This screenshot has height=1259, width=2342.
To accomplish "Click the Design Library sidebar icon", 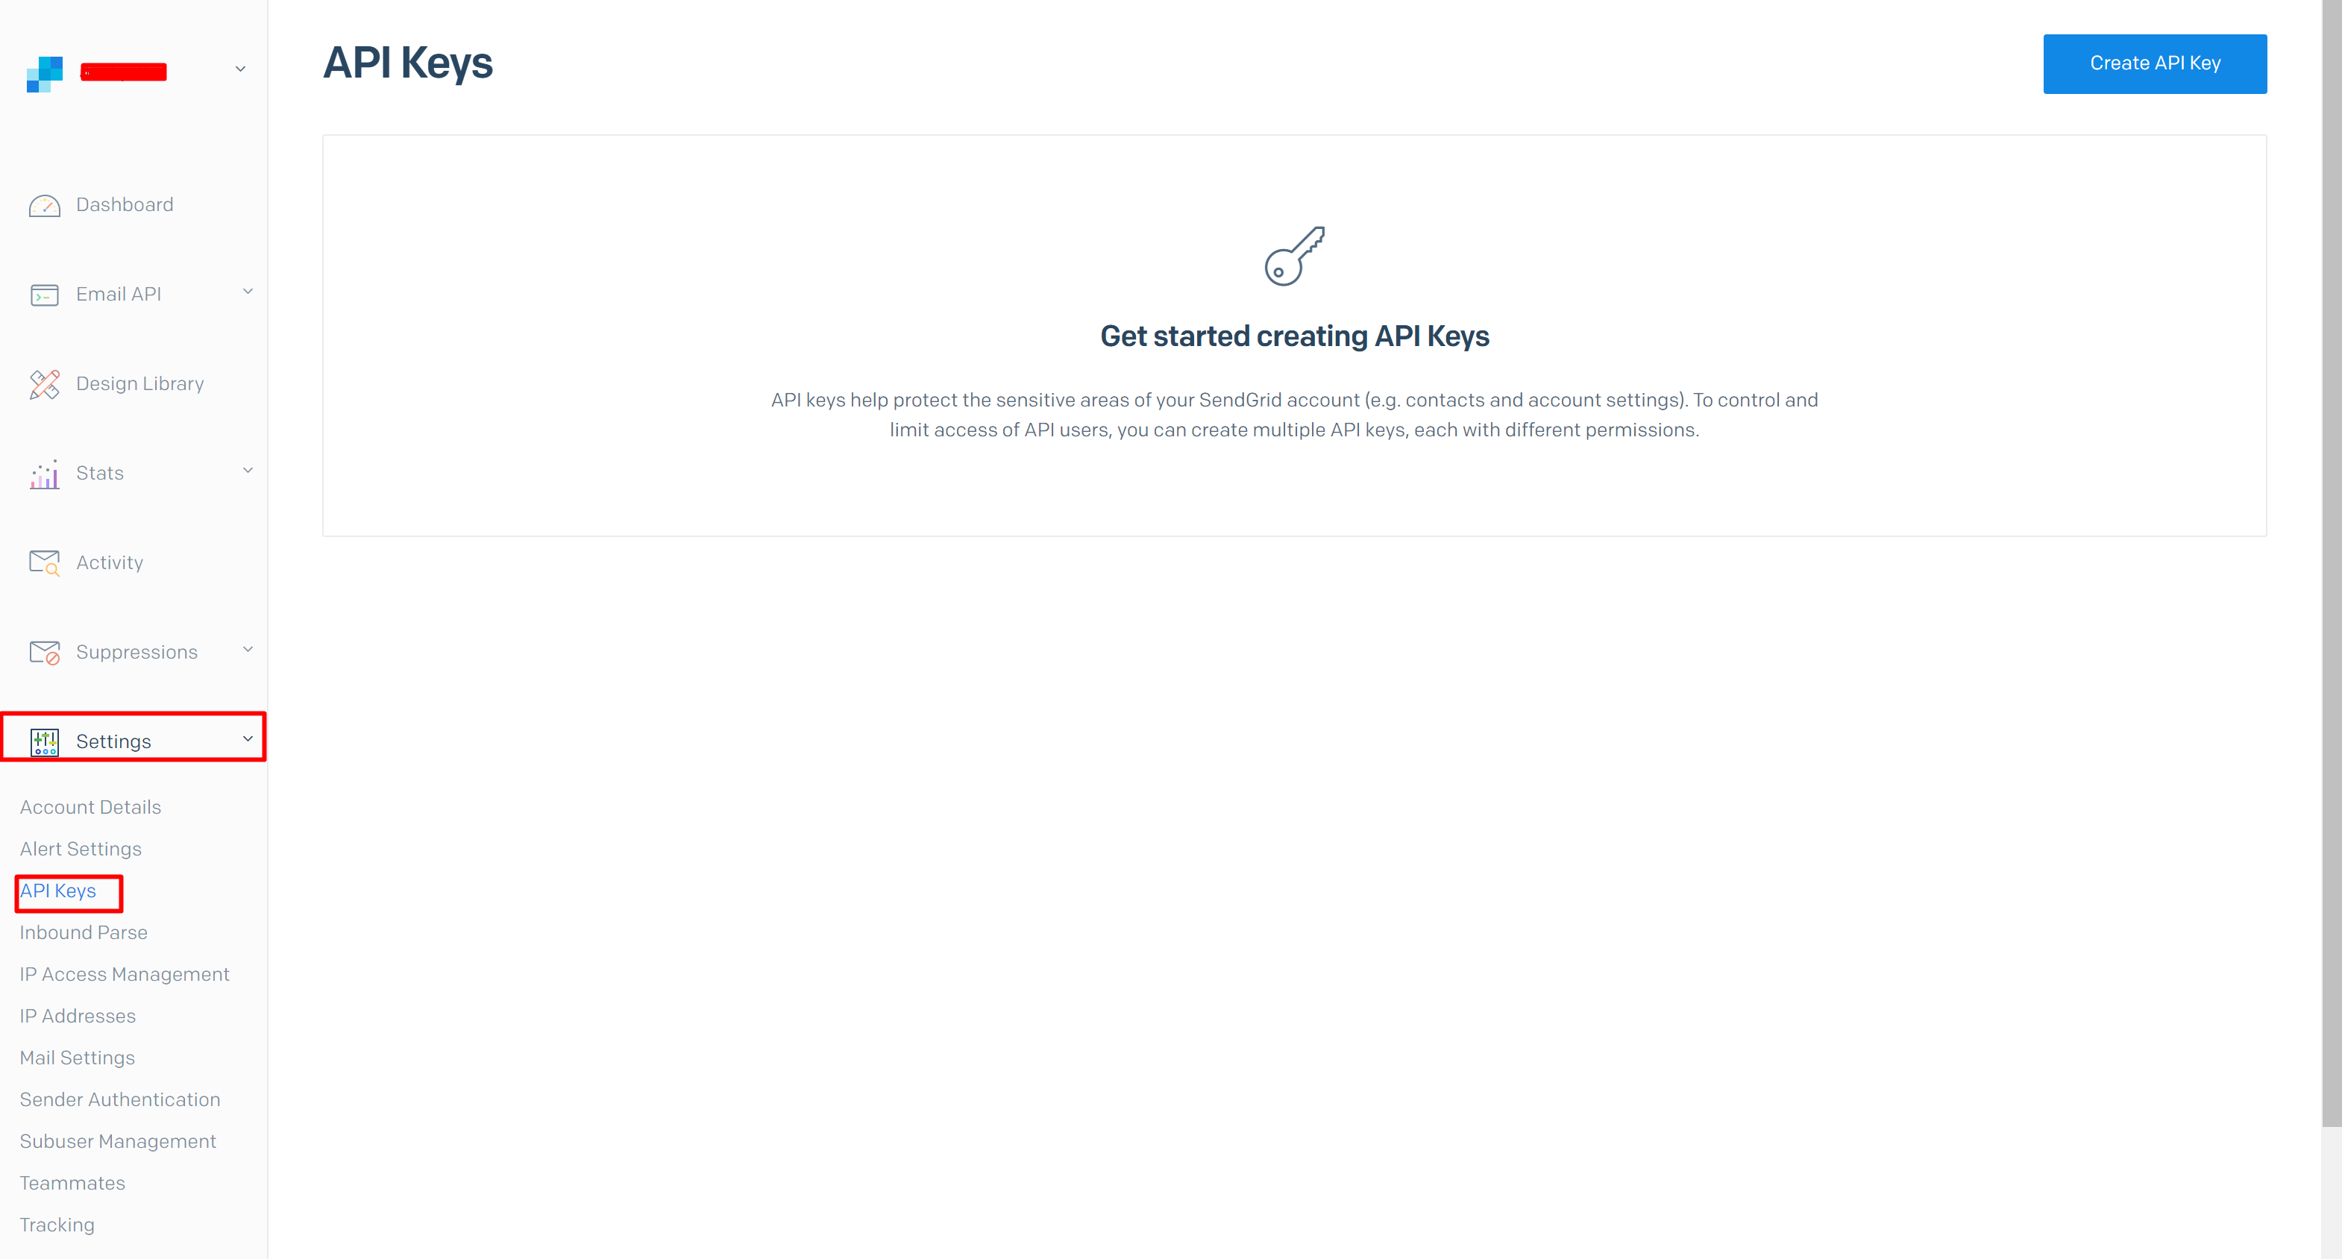I will 43,383.
